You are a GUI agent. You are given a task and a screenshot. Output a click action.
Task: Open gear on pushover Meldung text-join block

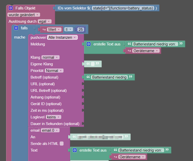[x=89, y=44]
